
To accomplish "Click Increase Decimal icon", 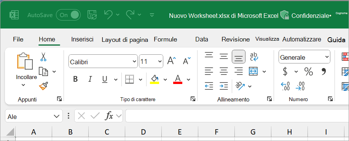I will [x=285, y=86].
